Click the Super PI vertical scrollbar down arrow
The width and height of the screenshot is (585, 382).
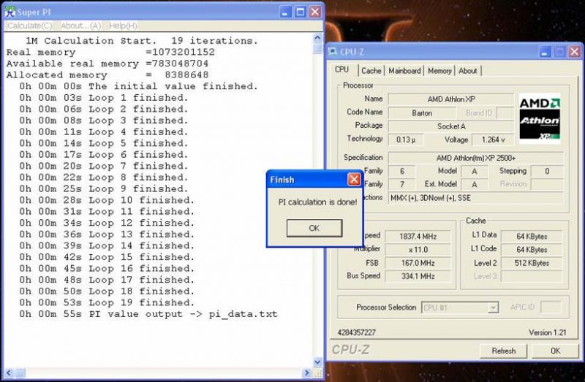click(317, 362)
